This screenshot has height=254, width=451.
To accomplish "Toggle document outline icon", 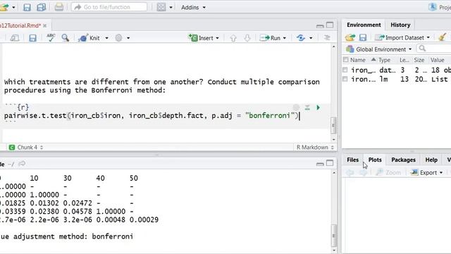I will (327, 37).
